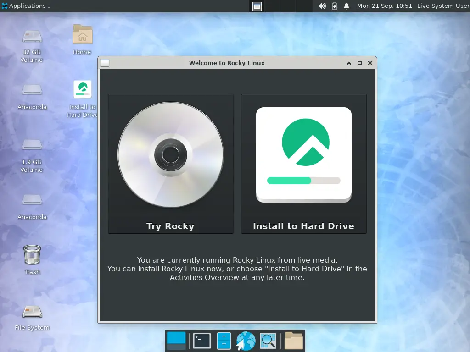Click the clock showing Mon 21 Sep
The height and width of the screenshot is (352, 470).
384,5
